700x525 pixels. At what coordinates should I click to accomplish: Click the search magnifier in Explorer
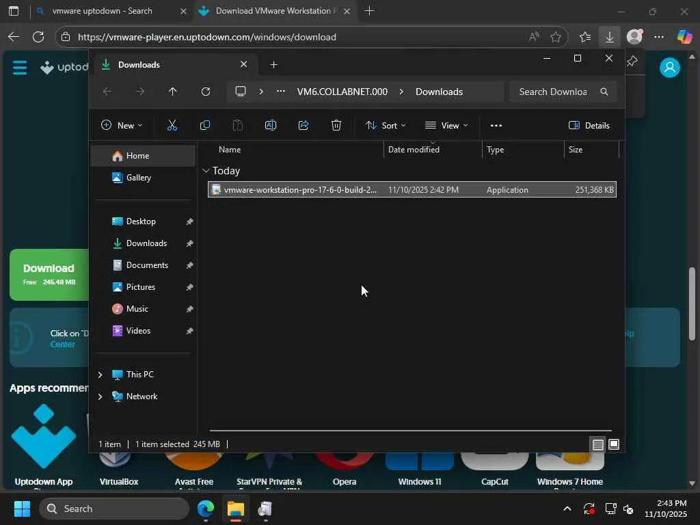604,92
